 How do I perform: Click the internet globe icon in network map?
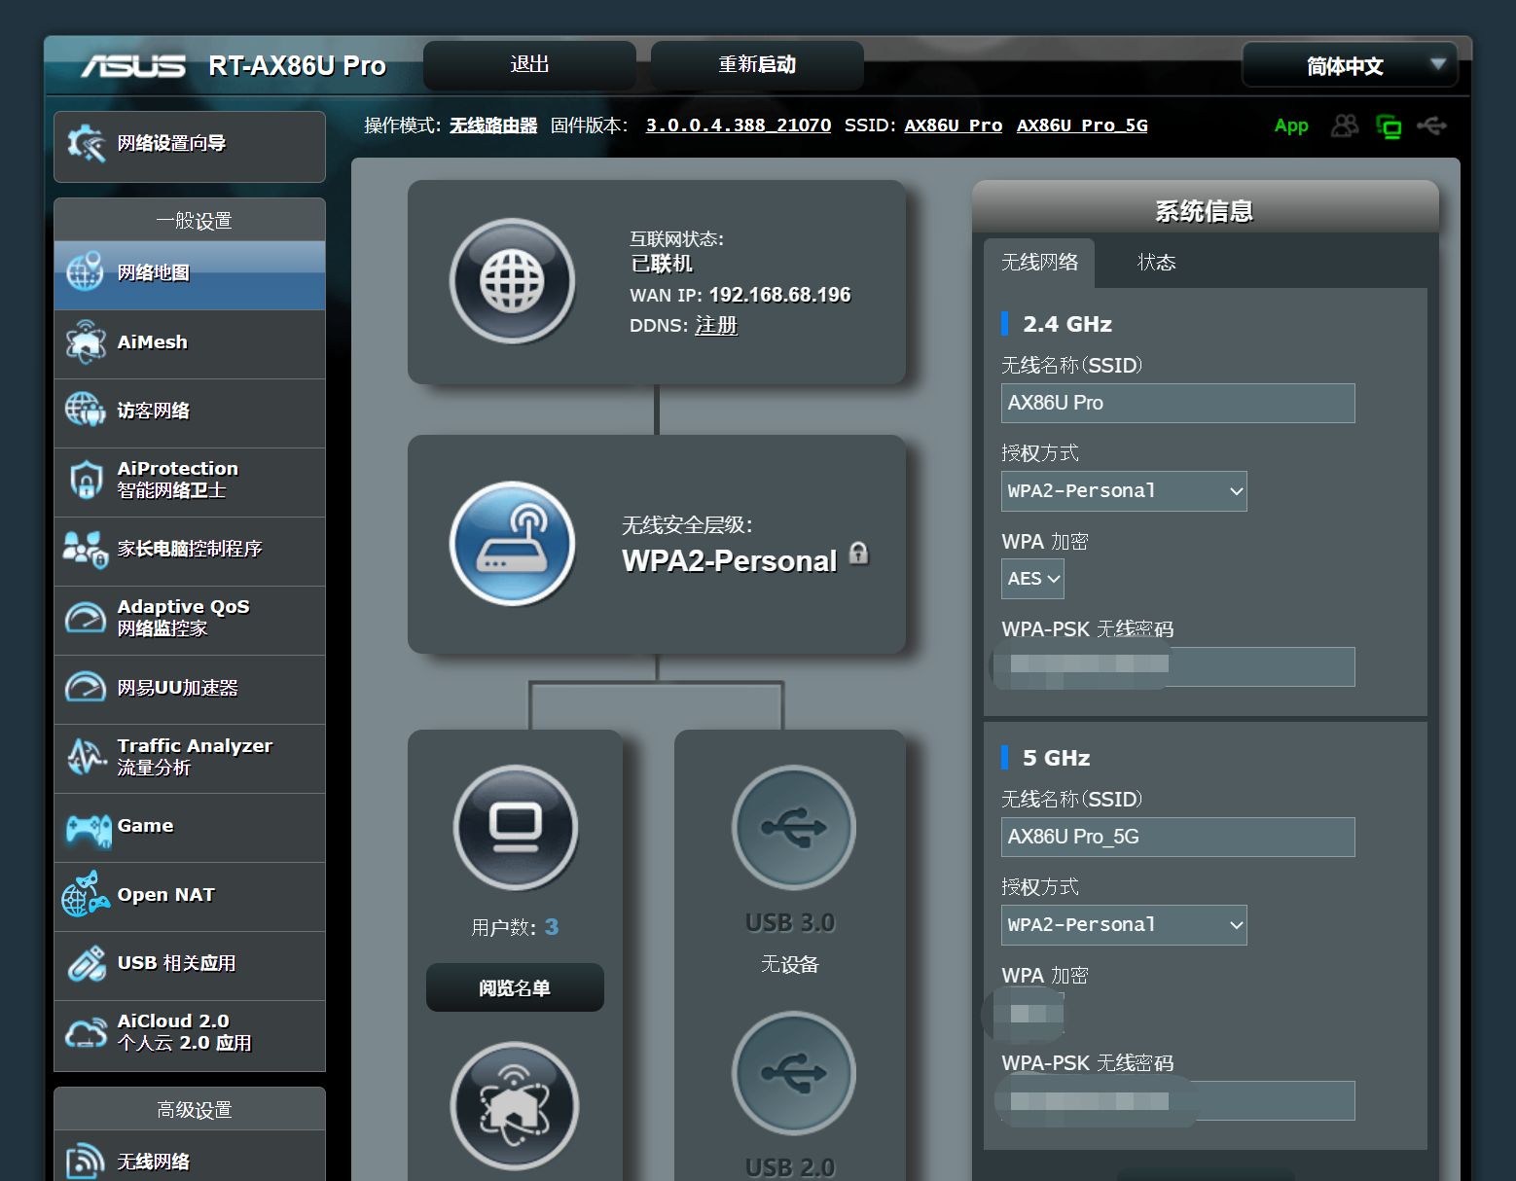click(x=512, y=281)
